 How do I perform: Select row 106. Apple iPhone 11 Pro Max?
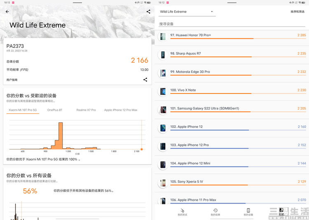click(232, 199)
